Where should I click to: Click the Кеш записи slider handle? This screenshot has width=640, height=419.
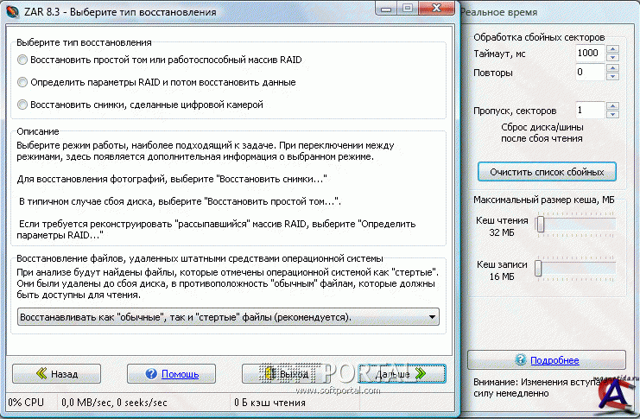click(x=540, y=269)
